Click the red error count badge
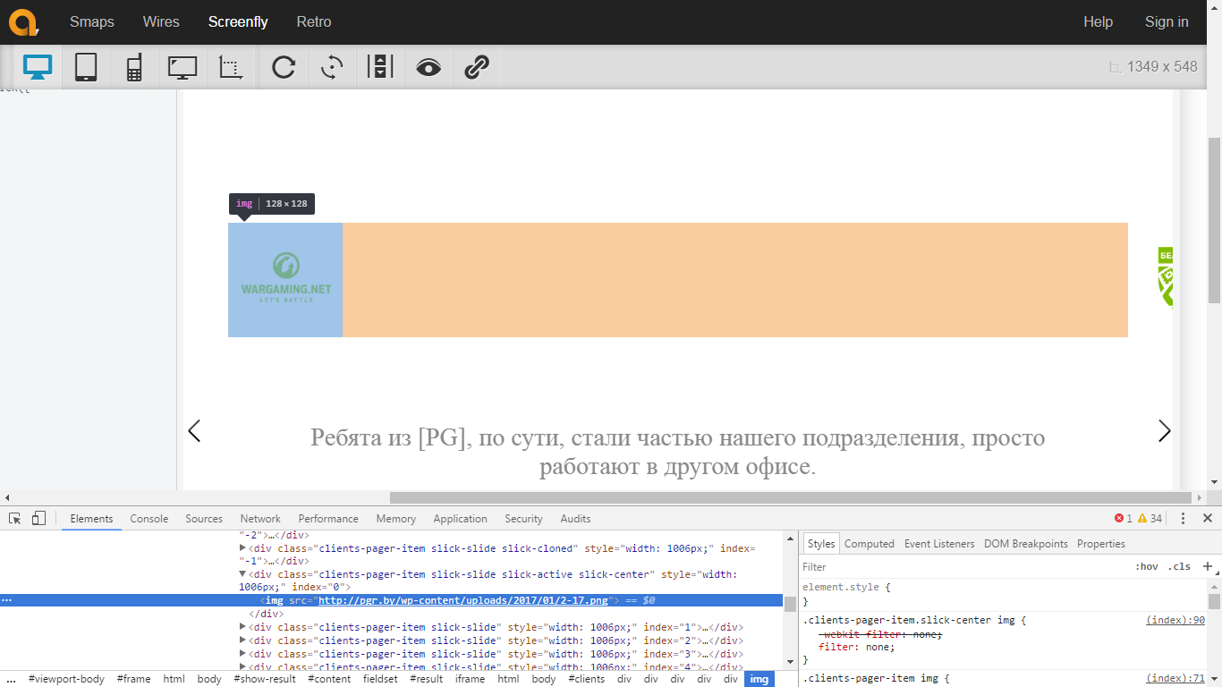The image size is (1222, 687). (x=1124, y=519)
